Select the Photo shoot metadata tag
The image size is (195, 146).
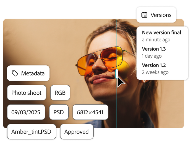[x=27, y=93]
